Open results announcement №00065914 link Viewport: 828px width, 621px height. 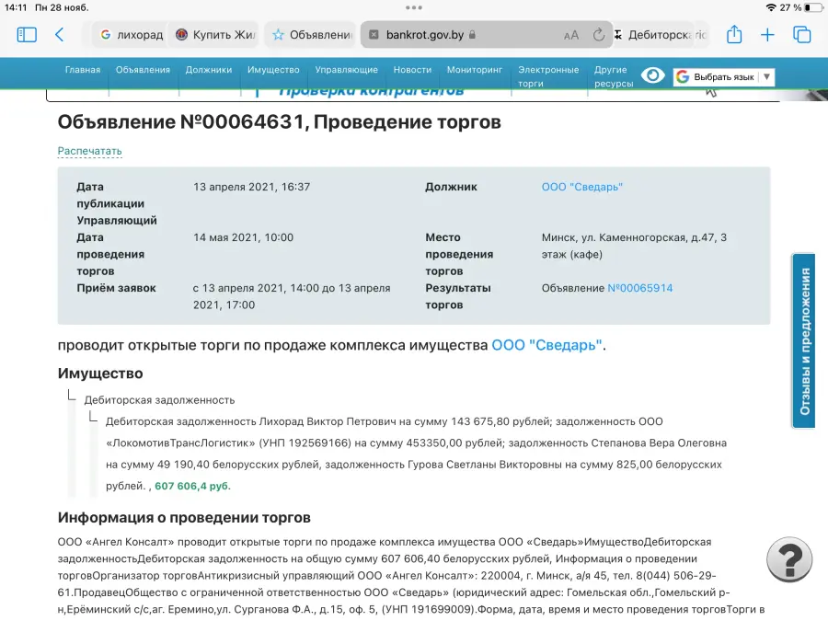(x=640, y=288)
